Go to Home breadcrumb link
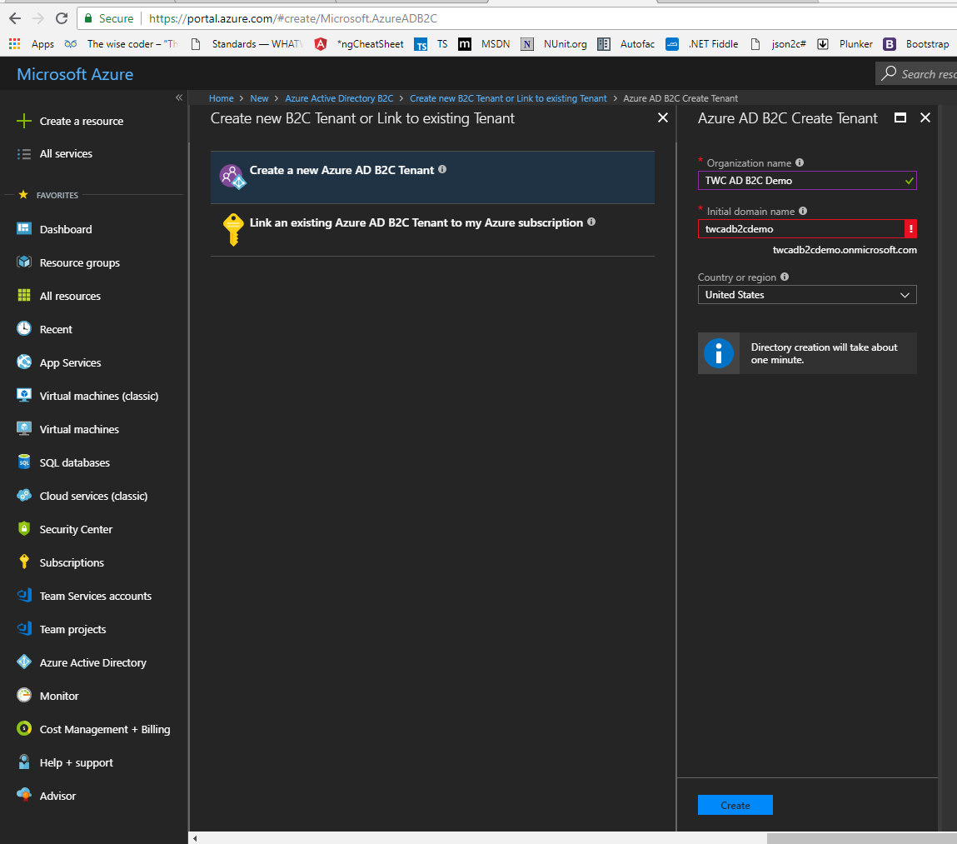957x844 pixels. point(221,98)
